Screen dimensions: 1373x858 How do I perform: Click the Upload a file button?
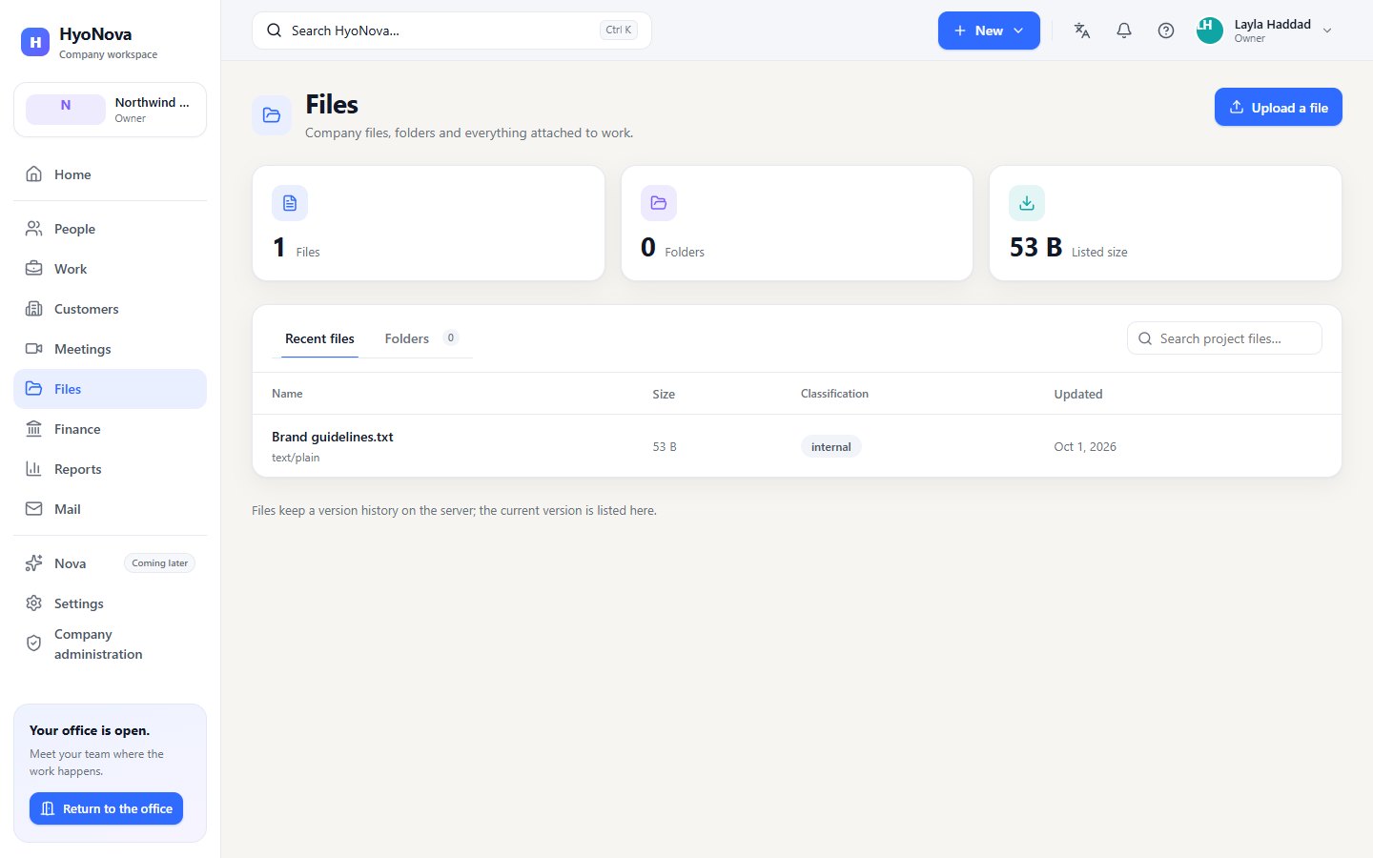(1278, 107)
